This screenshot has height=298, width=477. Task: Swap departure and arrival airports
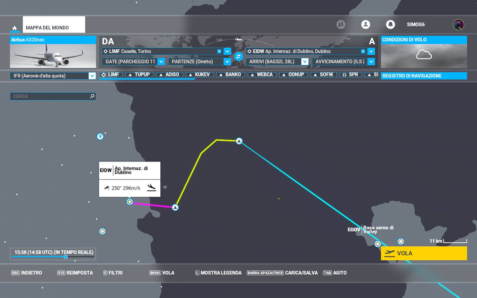click(x=238, y=56)
